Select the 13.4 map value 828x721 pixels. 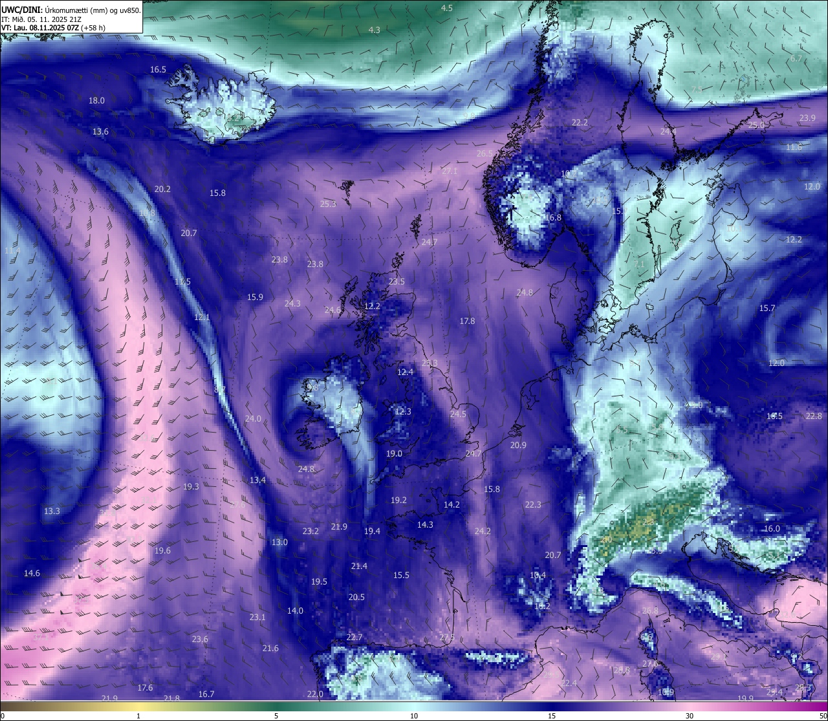click(x=257, y=480)
